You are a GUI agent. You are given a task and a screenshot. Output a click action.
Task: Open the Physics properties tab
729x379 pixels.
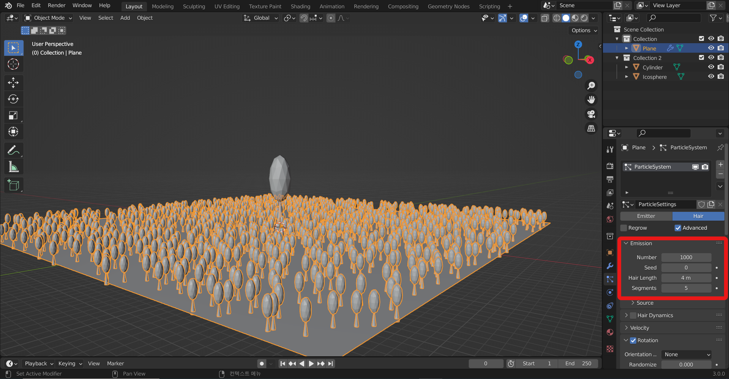(610, 292)
